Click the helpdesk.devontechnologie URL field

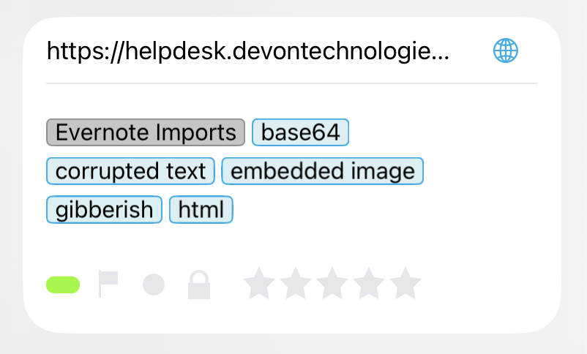[x=247, y=51]
